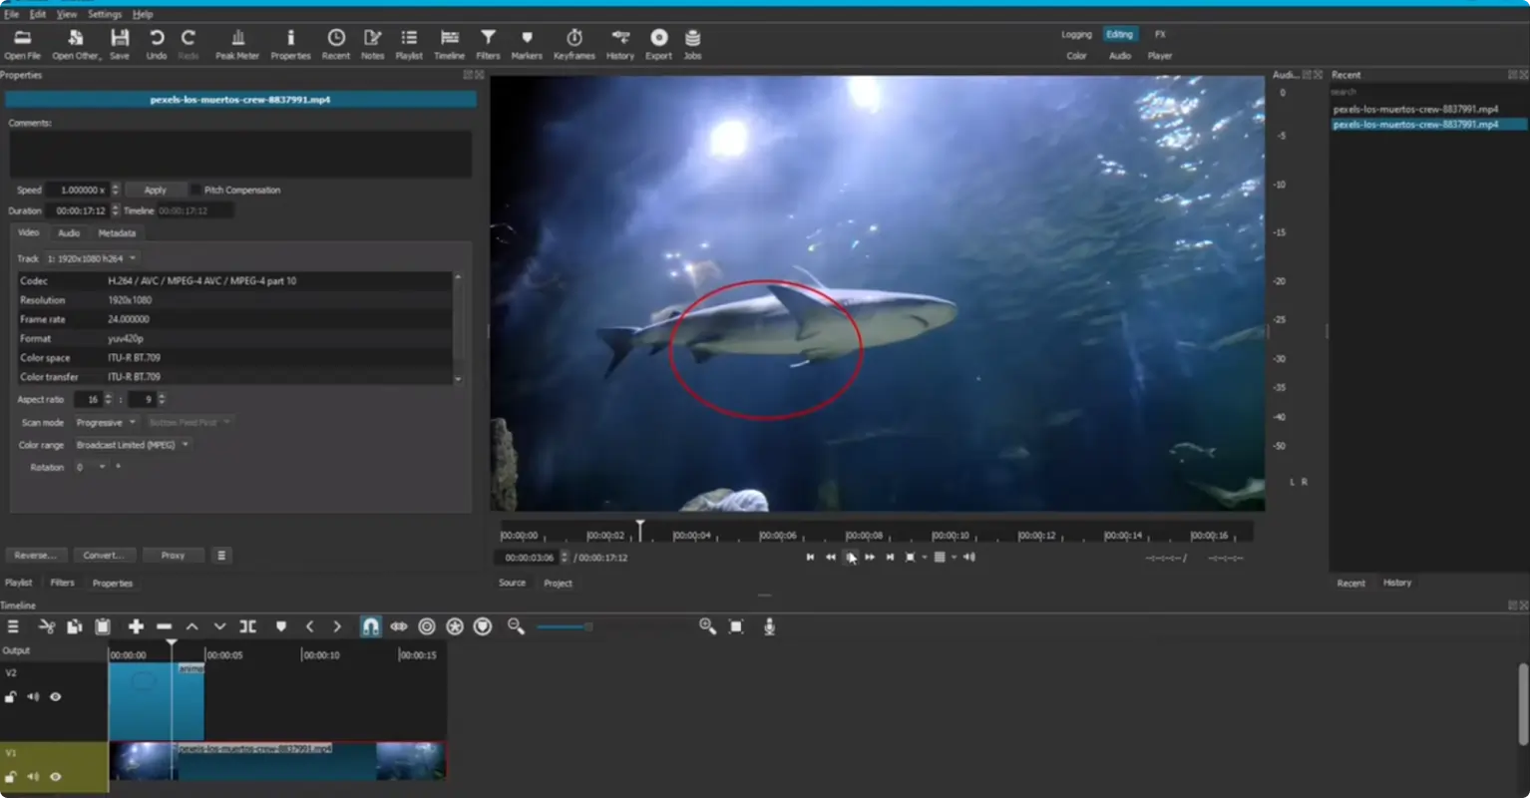This screenshot has height=798, width=1530.
Task: Open the Markers panel
Action: [527, 42]
